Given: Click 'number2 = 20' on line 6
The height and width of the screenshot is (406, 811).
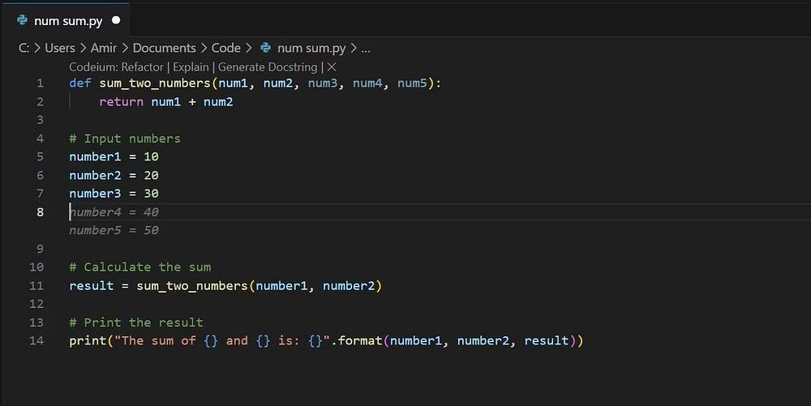Looking at the screenshot, I should (114, 175).
